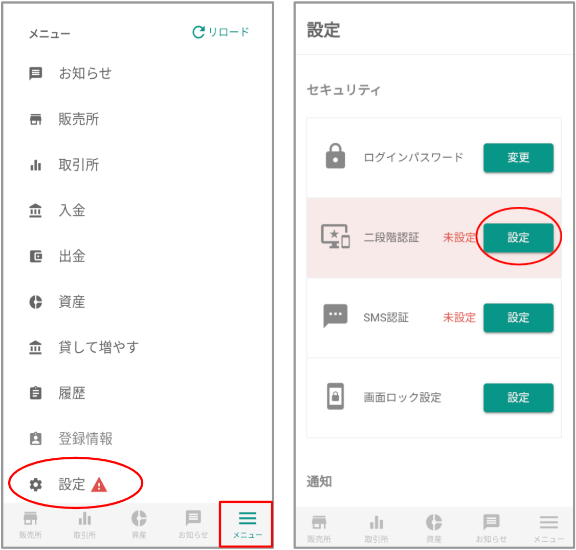This screenshot has width=576, height=550.
Task: Click the お知らせ message icon in menu list
Action: click(36, 74)
